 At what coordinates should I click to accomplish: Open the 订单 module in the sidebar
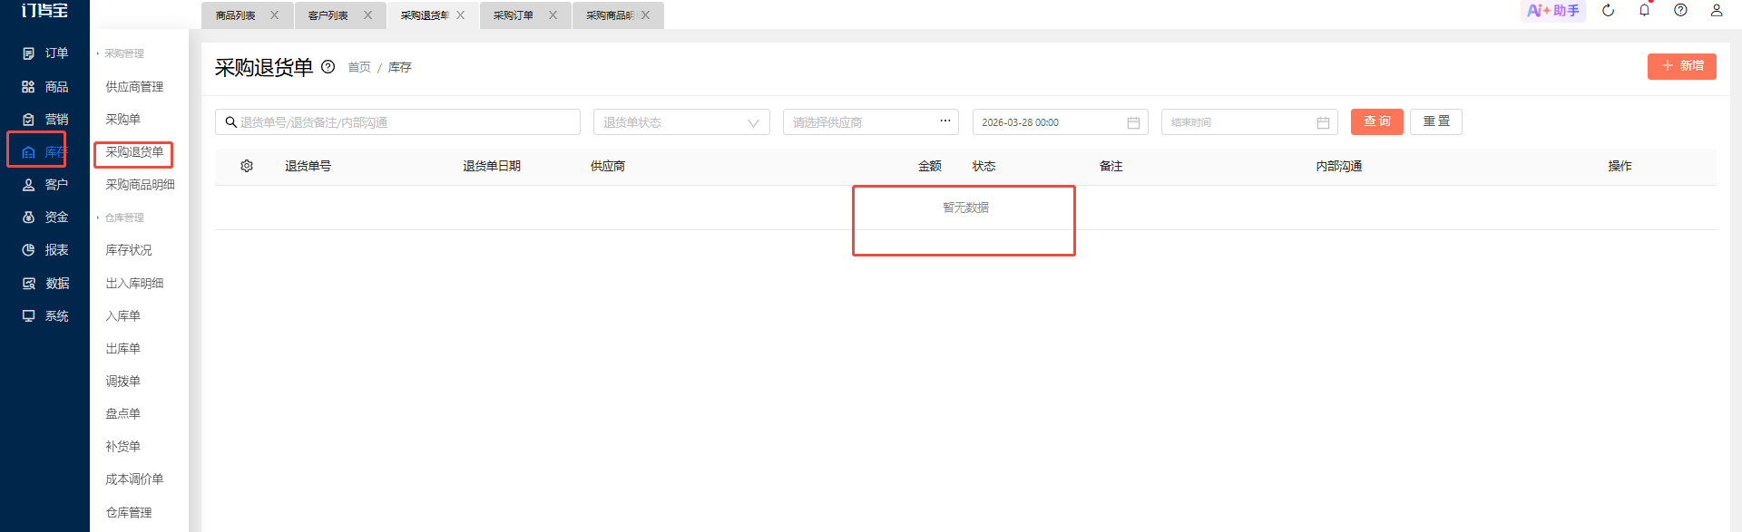coord(45,53)
